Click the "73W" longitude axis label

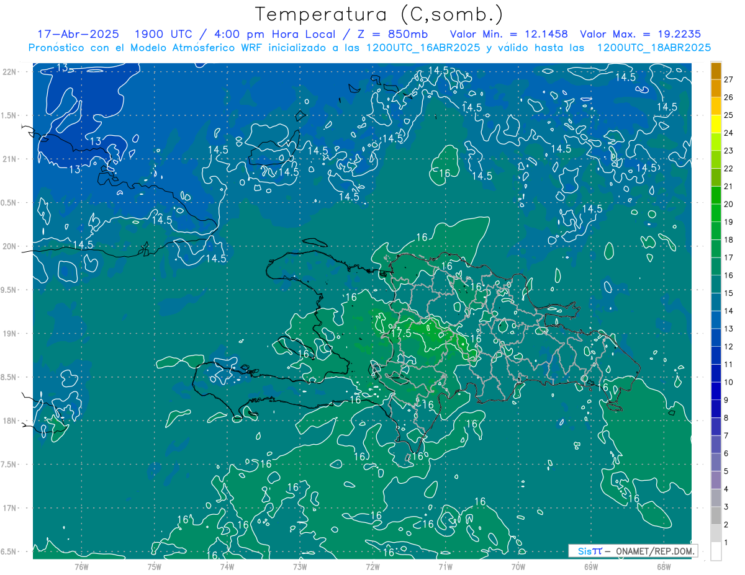300,566
